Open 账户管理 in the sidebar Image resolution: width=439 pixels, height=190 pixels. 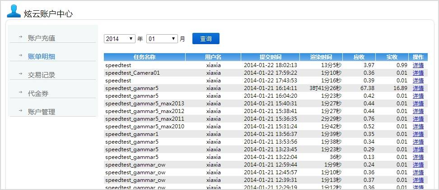click(x=42, y=112)
